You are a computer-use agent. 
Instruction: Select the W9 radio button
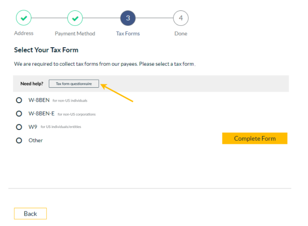pos(19,127)
